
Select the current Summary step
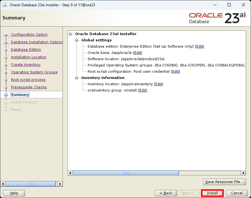click(x=20, y=95)
